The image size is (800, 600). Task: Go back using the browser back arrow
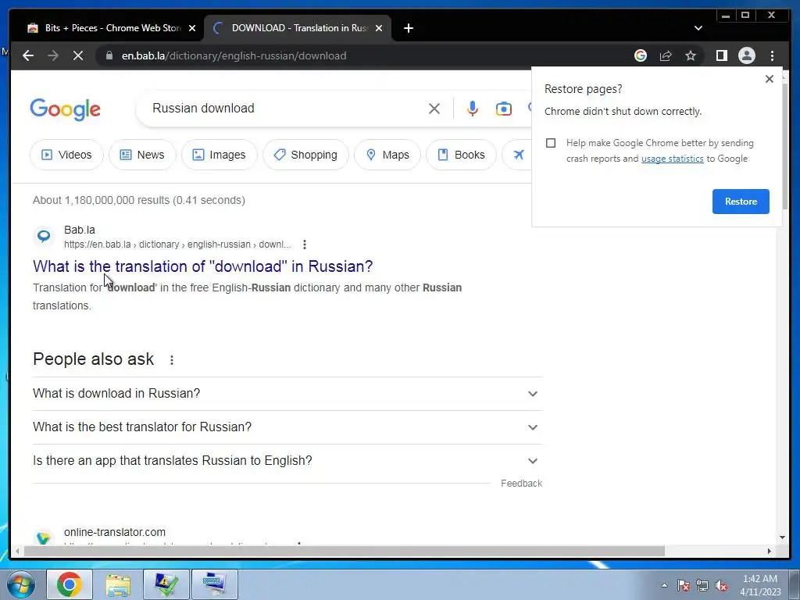(28, 55)
